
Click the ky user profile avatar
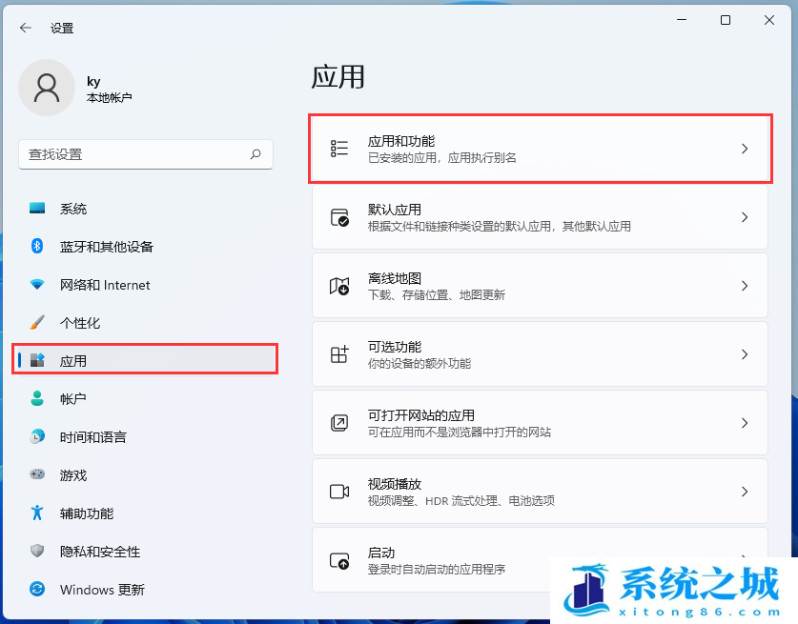pos(46,88)
